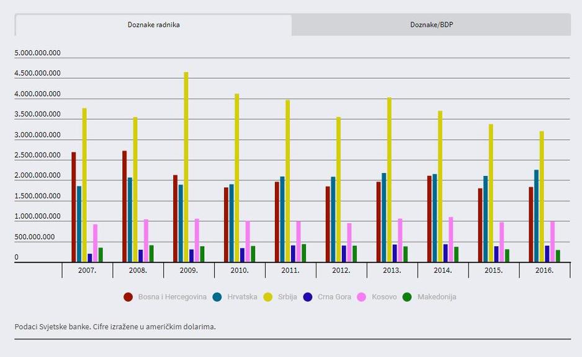
Task: Click the 2012. year axis label
Action: [x=341, y=271]
